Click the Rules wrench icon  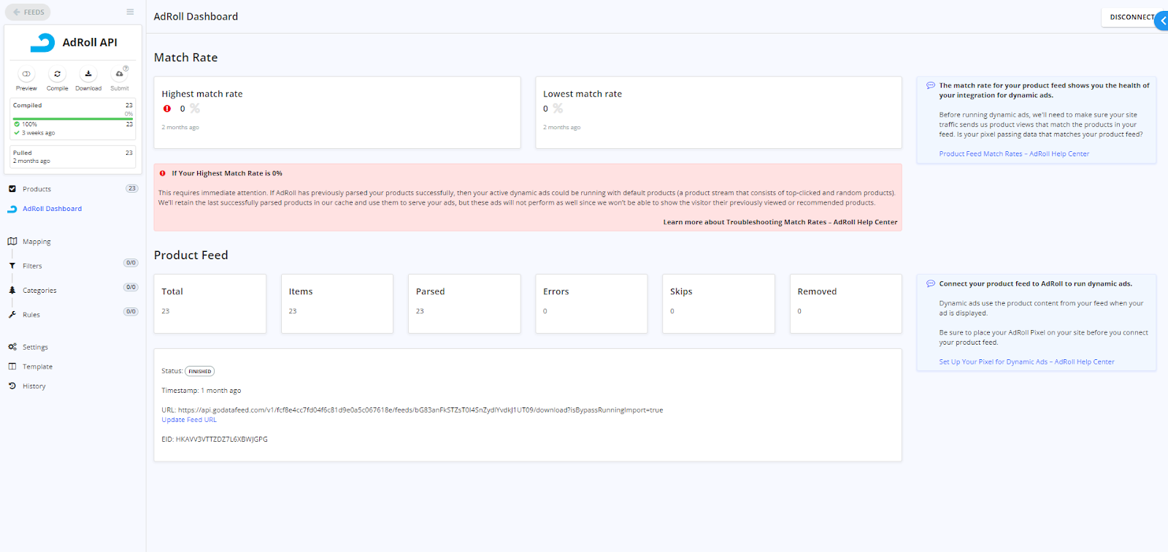pyautogui.click(x=12, y=315)
